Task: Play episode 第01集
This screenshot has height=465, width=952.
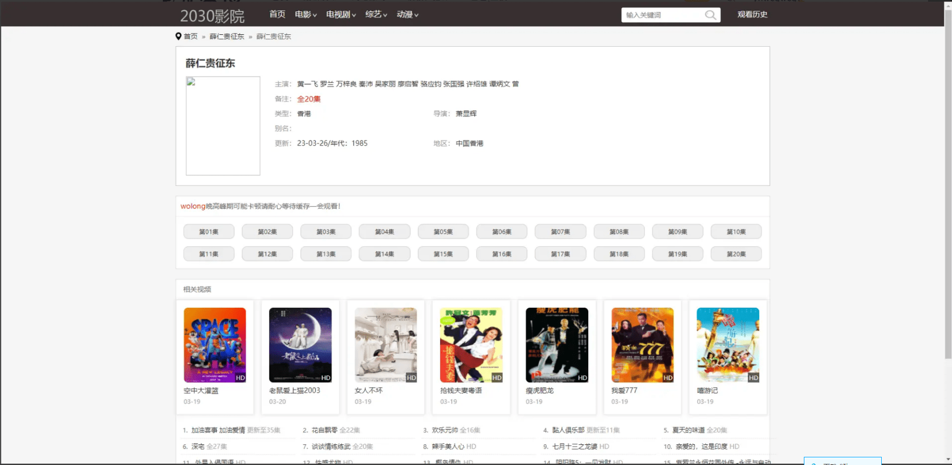Action: [x=209, y=231]
